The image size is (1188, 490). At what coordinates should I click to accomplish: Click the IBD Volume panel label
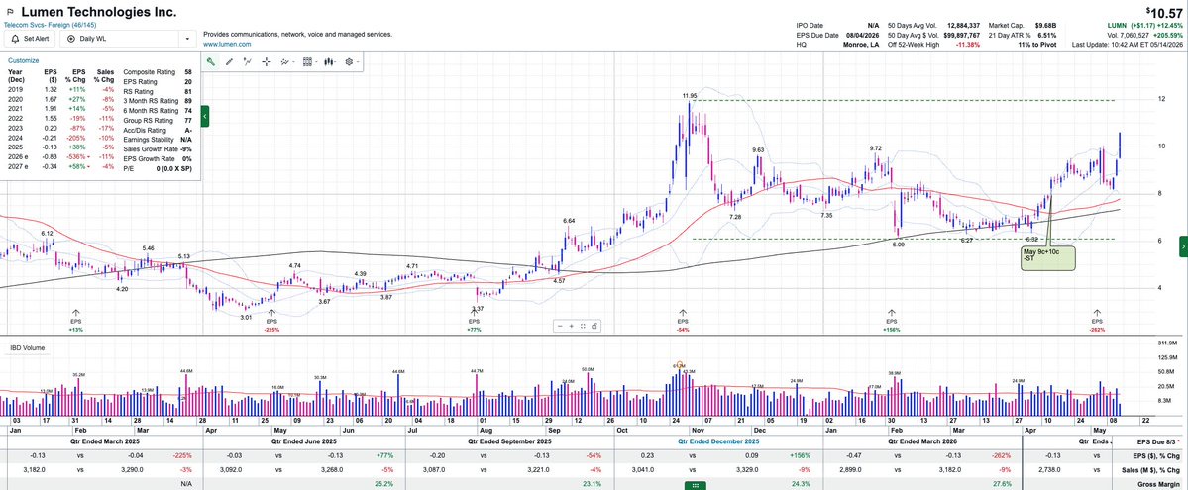pos(28,348)
